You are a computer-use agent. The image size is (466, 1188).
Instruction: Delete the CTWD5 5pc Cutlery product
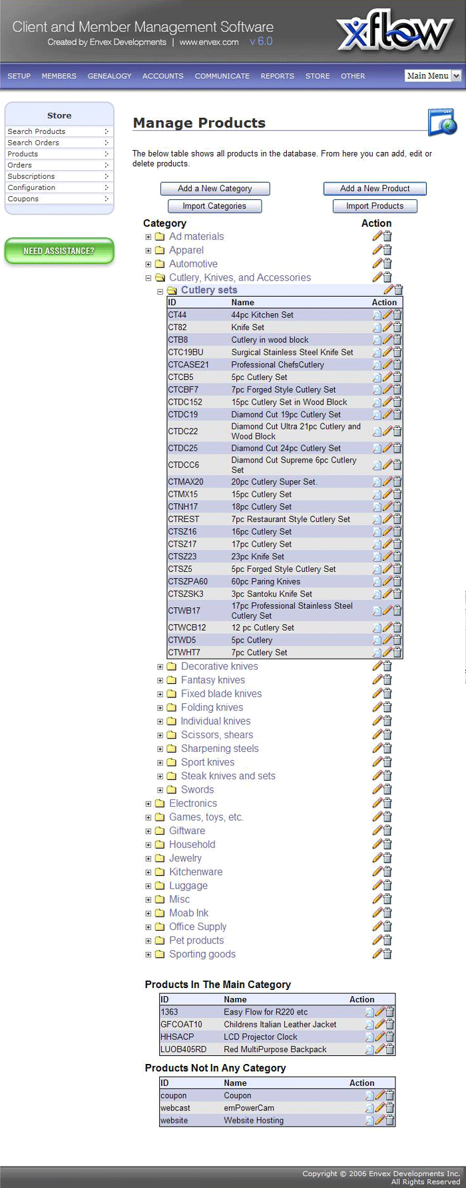[397, 640]
